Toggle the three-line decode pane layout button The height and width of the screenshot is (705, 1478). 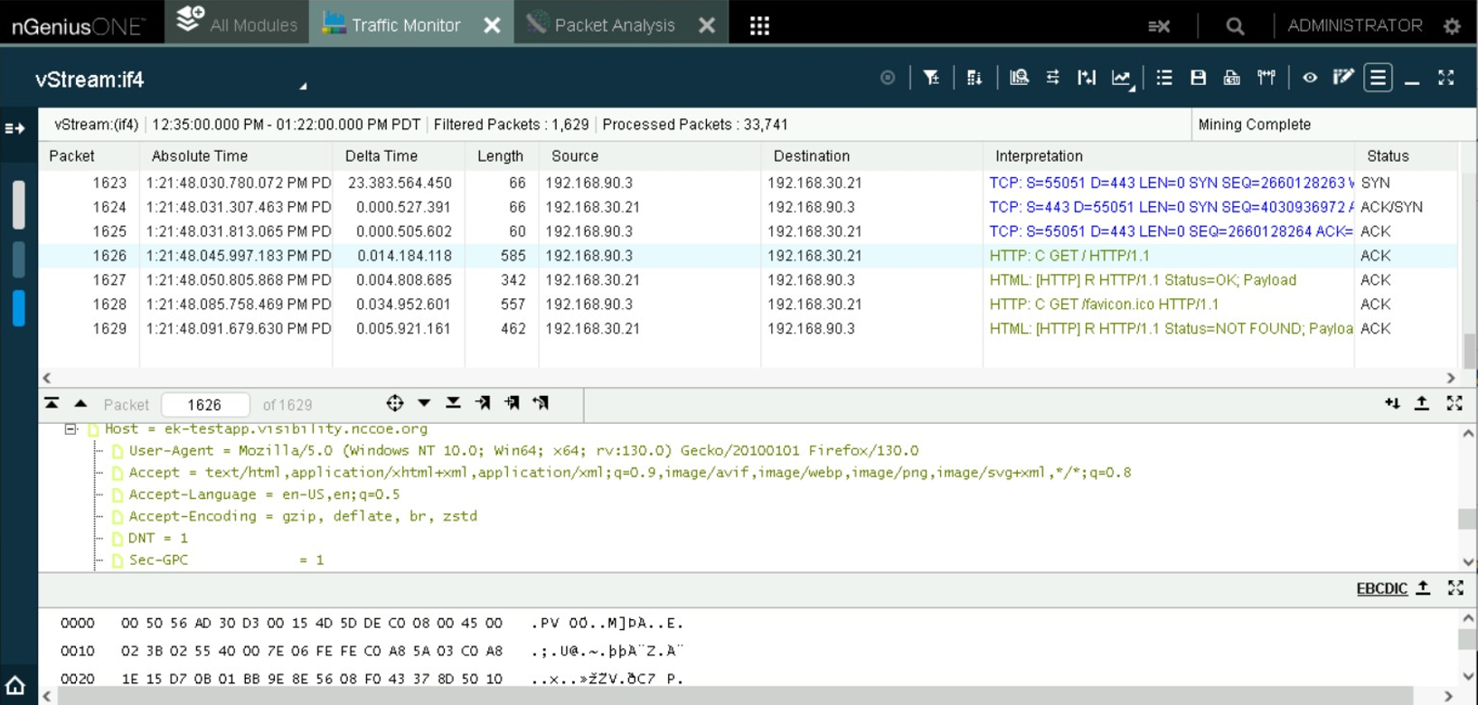tap(1378, 79)
